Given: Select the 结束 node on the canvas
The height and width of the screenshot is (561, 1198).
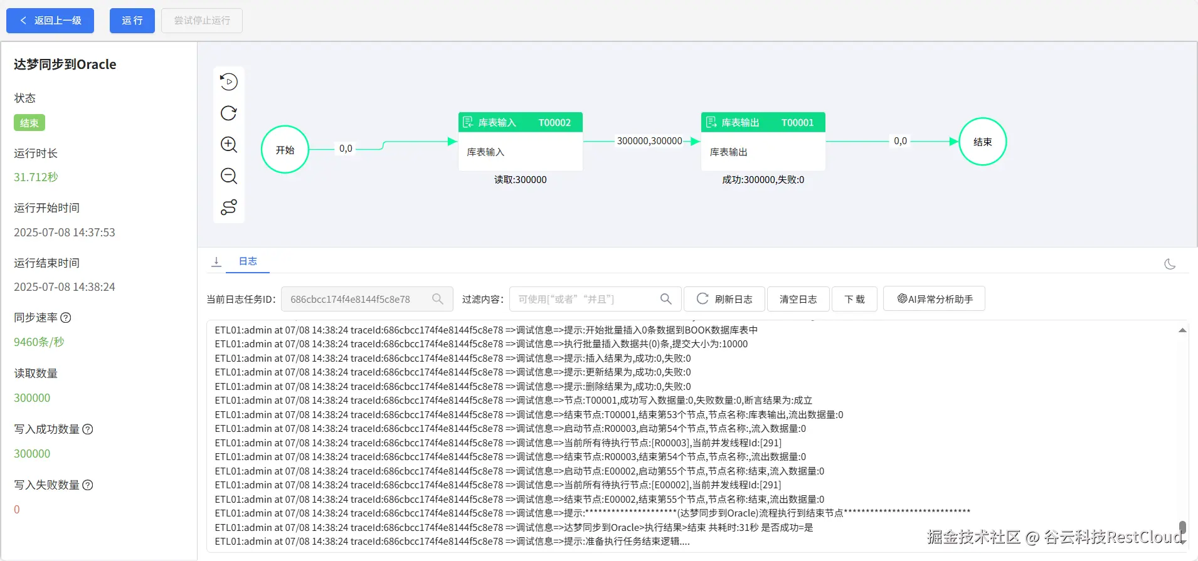Looking at the screenshot, I should pyautogui.click(x=983, y=142).
